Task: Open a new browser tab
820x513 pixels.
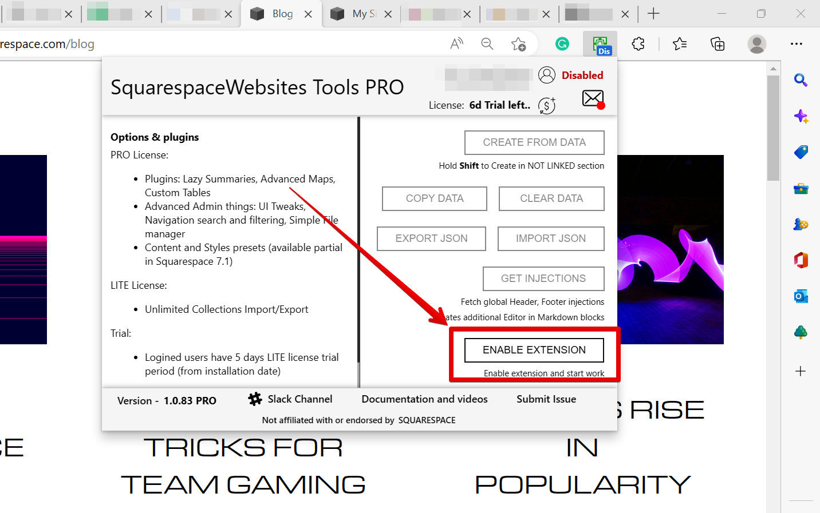Action: (653, 14)
